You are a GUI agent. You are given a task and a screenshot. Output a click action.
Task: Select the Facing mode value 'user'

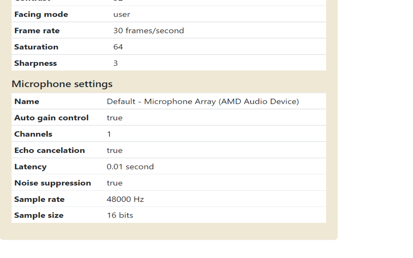[122, 15]
